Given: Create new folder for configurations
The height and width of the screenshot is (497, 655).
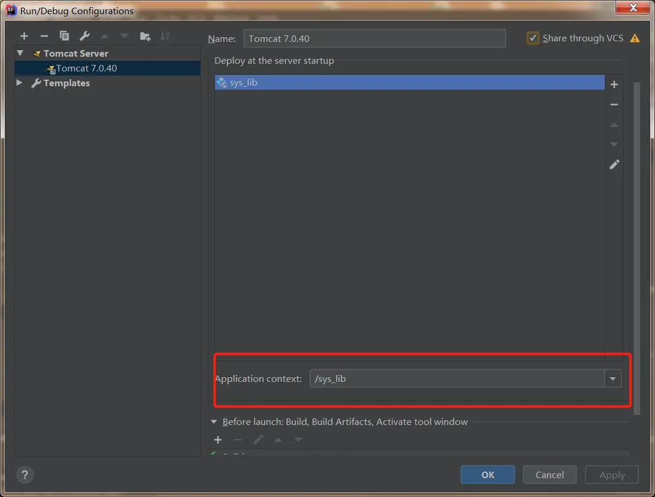Looking at the screenshot, I should (x=145, y=37).
